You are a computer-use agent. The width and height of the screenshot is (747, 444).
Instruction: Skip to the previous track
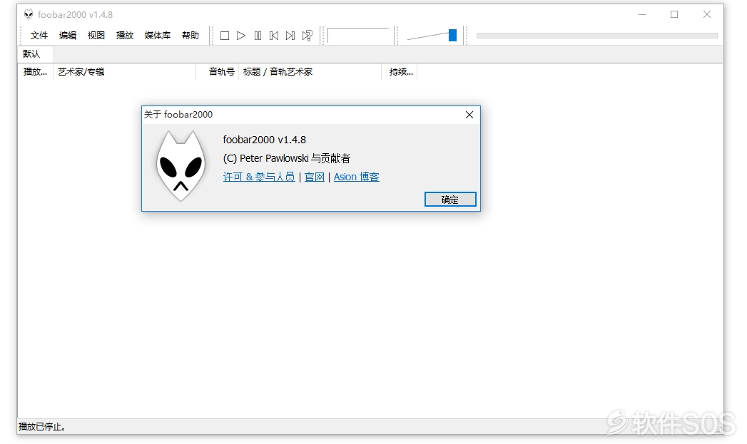(x=274, y=36)
